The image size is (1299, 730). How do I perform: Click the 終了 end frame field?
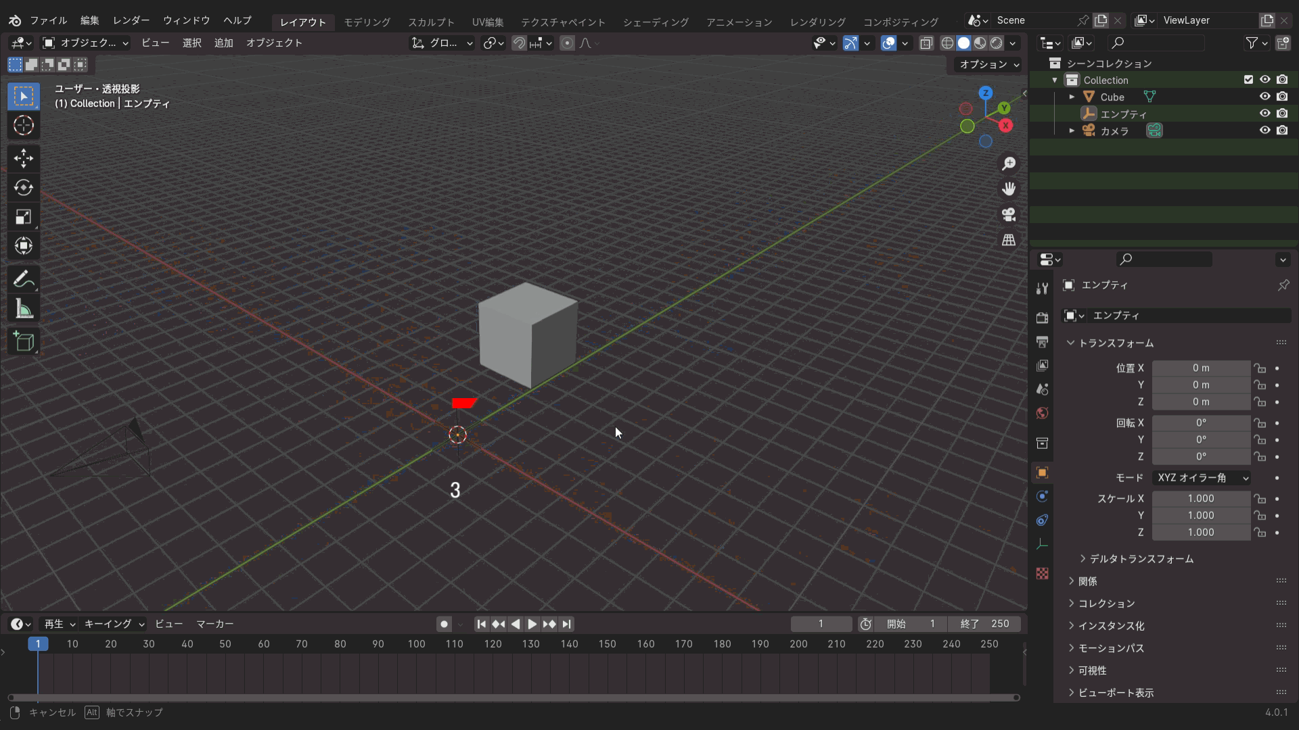(x=984, y=624)
